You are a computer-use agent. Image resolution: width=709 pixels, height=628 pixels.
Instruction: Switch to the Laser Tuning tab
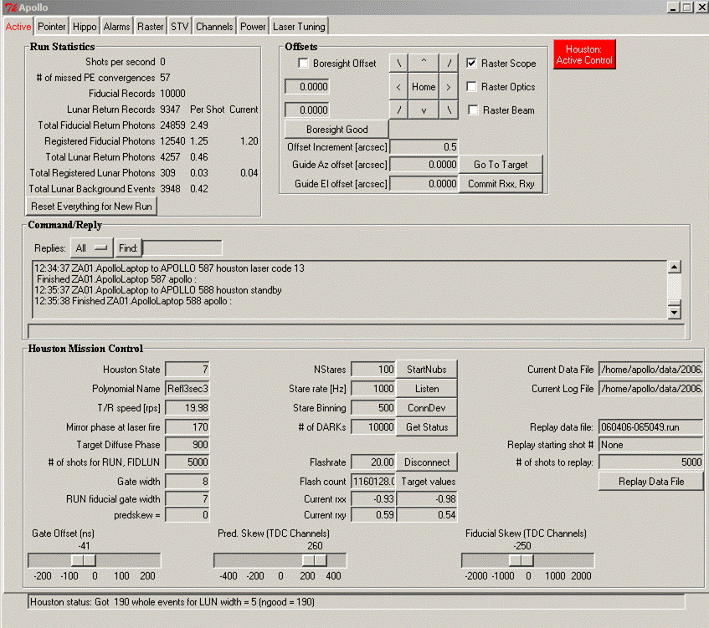pos(299,26)
